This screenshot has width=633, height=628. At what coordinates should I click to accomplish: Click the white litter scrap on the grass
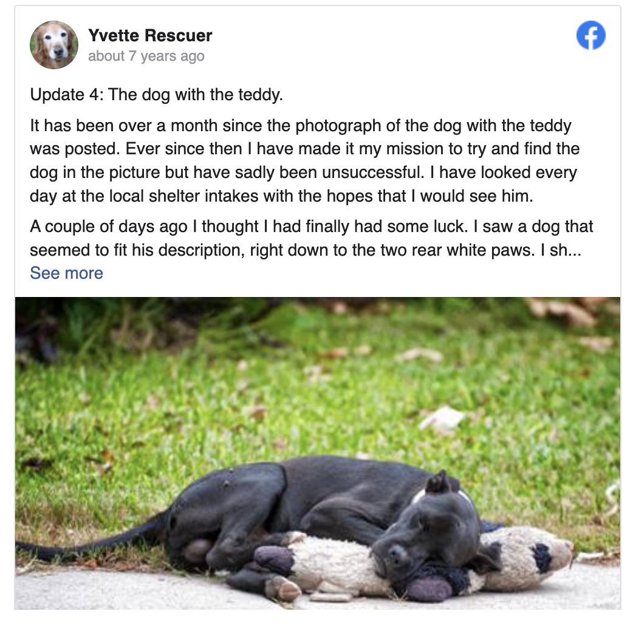441,418
